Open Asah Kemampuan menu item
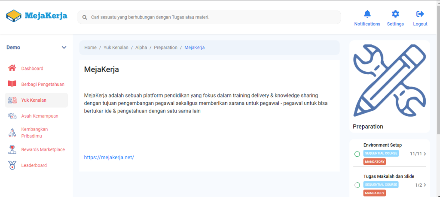The height and width of the screenshot is (197, 440). [37, 116]
